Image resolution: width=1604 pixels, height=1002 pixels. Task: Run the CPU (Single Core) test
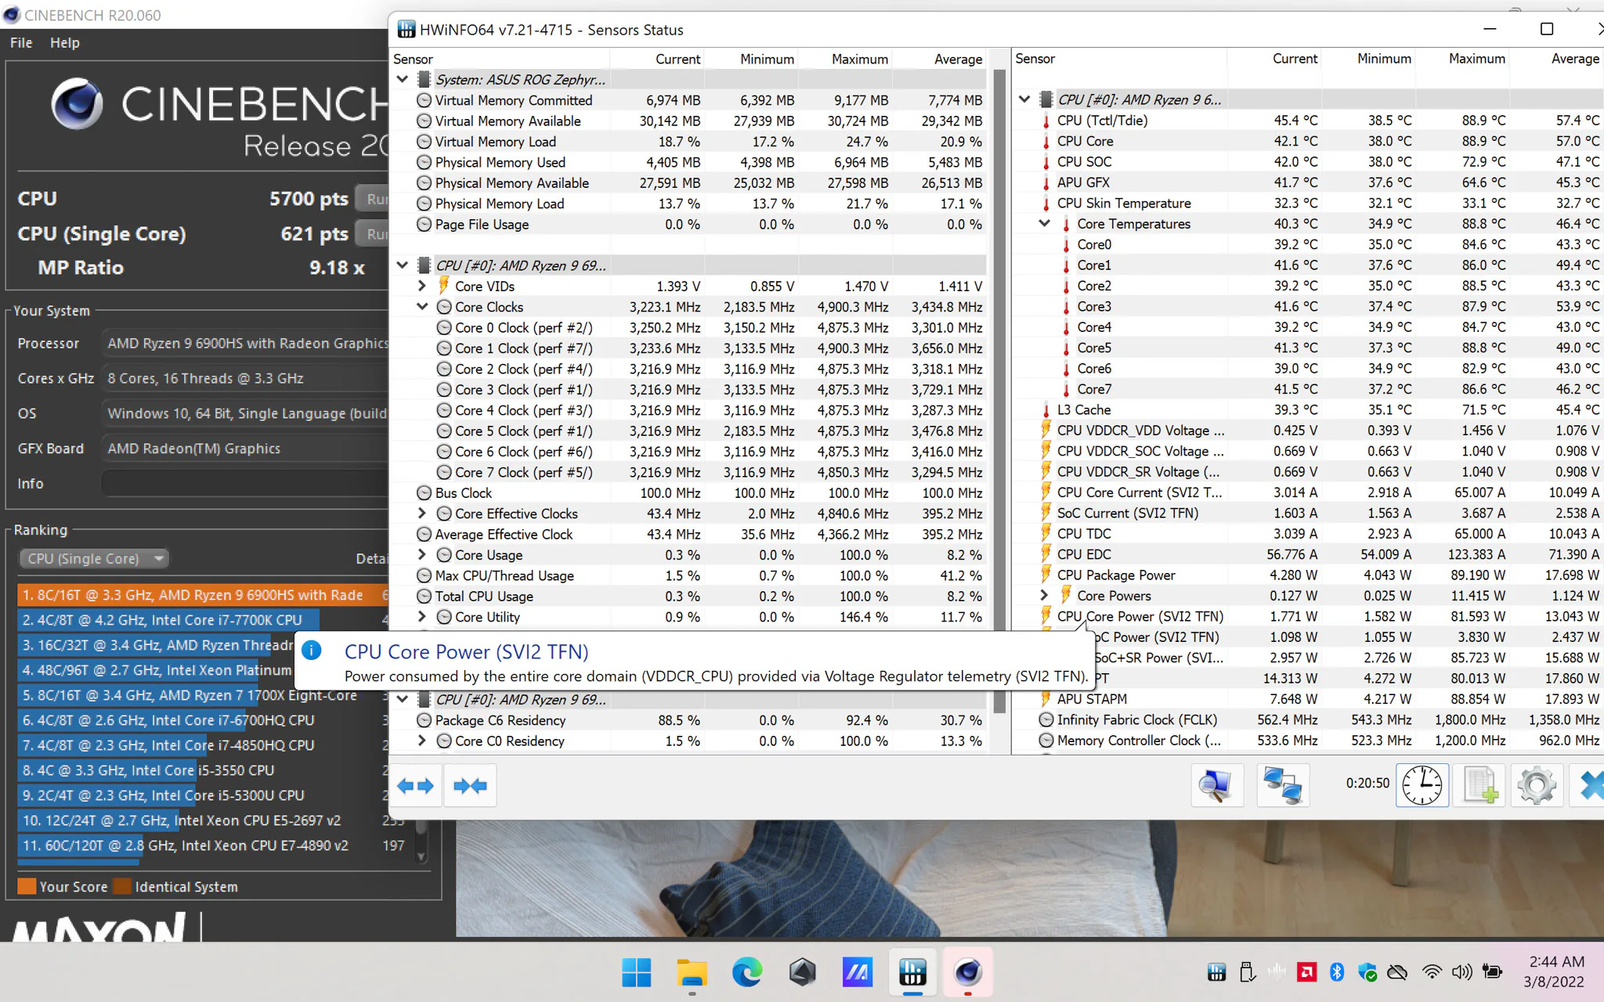click(372, 233)
